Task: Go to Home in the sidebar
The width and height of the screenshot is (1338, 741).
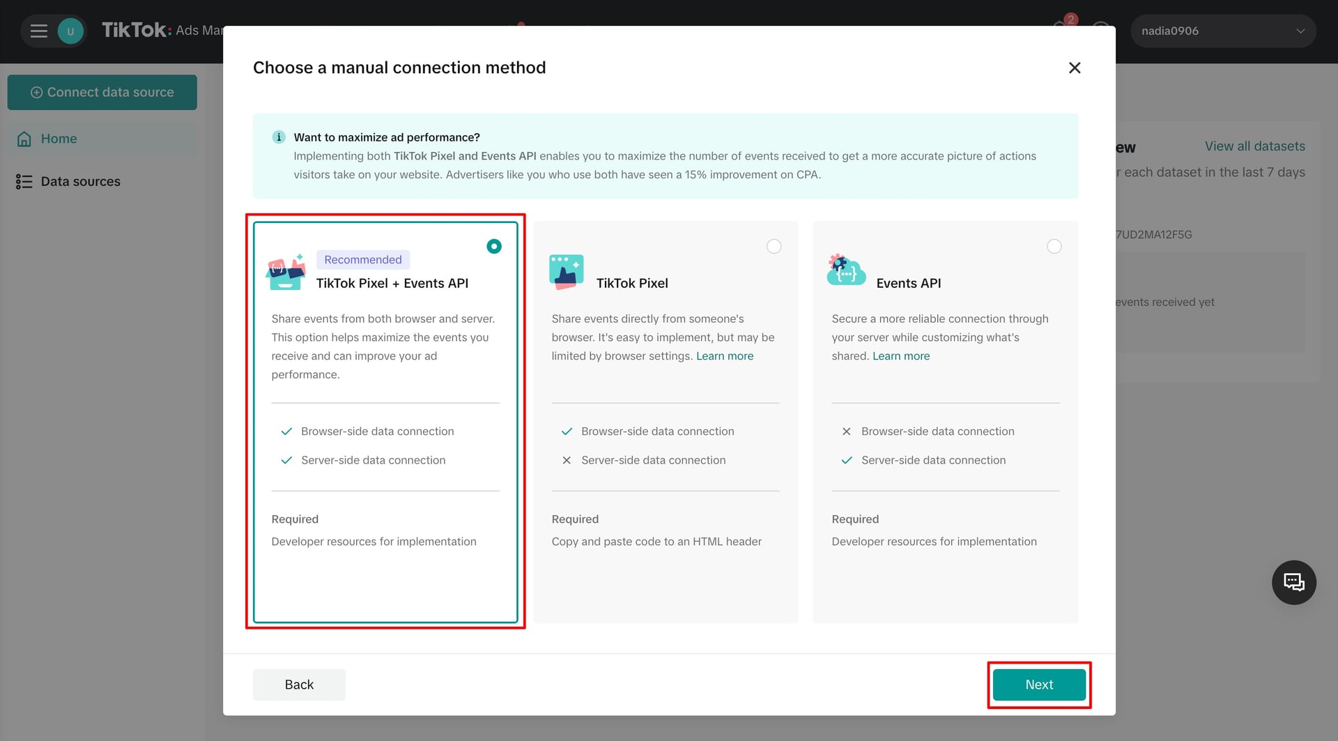Action: point(102,139)
